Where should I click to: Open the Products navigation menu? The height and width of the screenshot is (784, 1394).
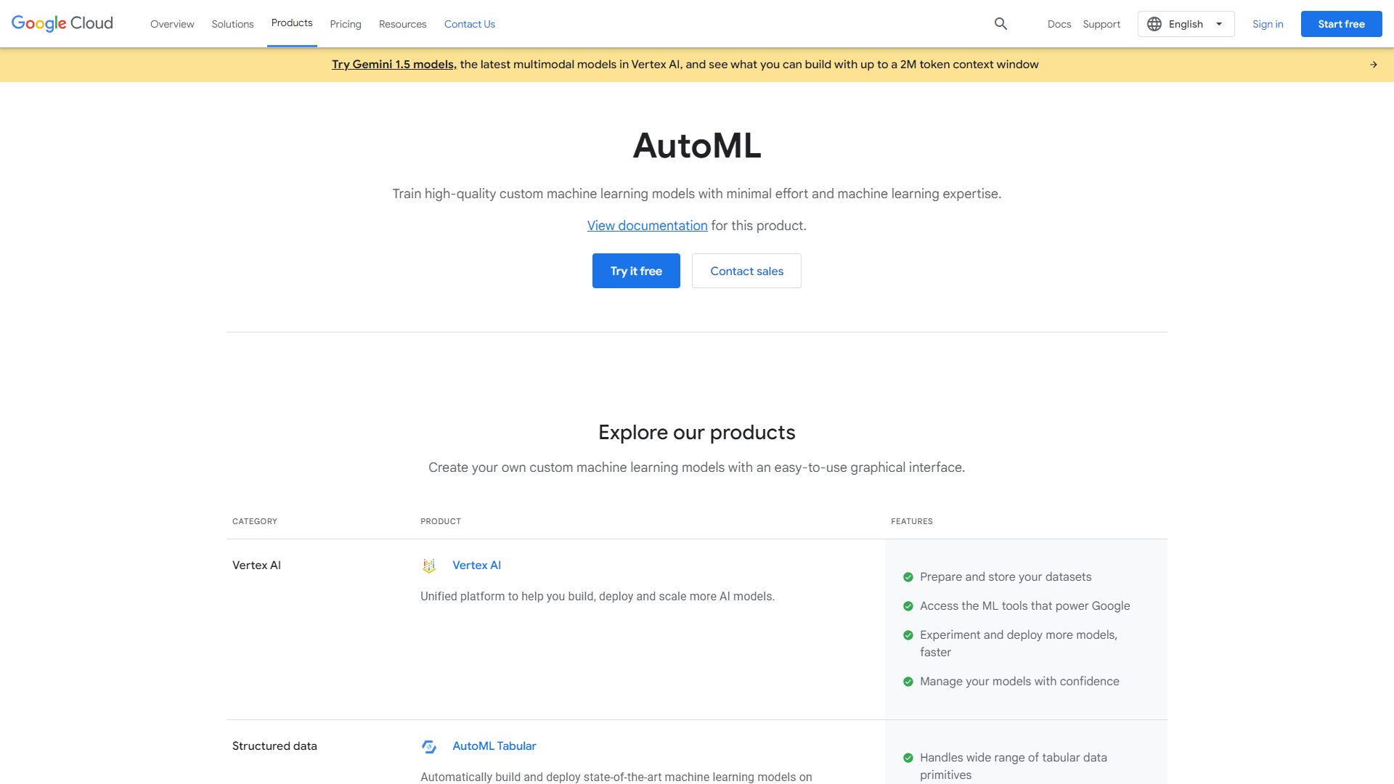coord(292,23)
